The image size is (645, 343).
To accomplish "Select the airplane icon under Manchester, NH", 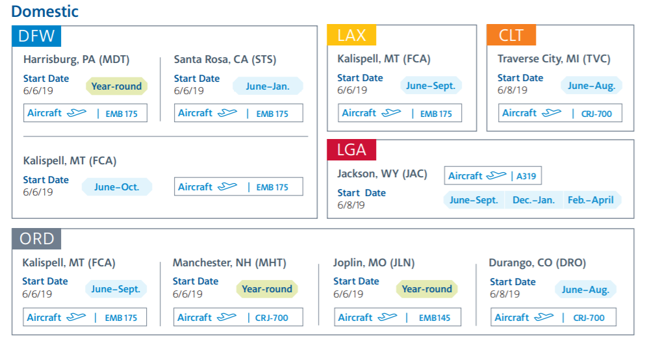I will pyautogui.click(x=227, y=318).
